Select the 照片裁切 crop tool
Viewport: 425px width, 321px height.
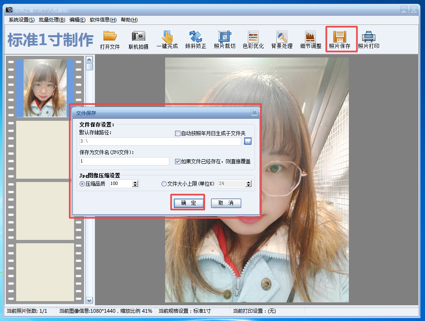pos(225,40)
